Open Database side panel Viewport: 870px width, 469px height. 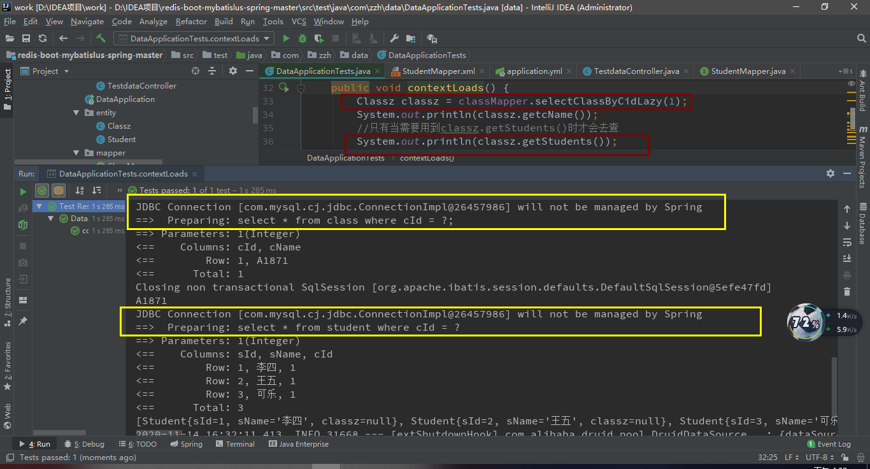pyautogui.click(x=863, y=223)
